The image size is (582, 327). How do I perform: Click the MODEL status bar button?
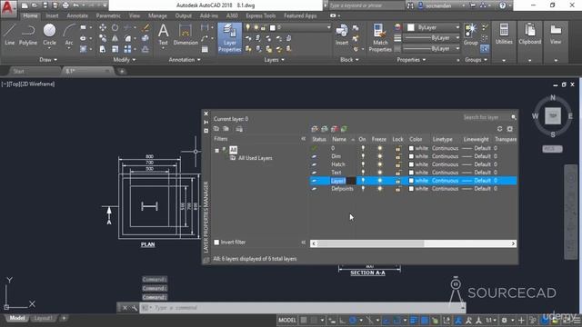tap(287, 321)
